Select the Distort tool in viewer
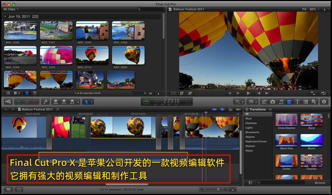The width and height of the screenshot is (332, 195). pos(190,93)
